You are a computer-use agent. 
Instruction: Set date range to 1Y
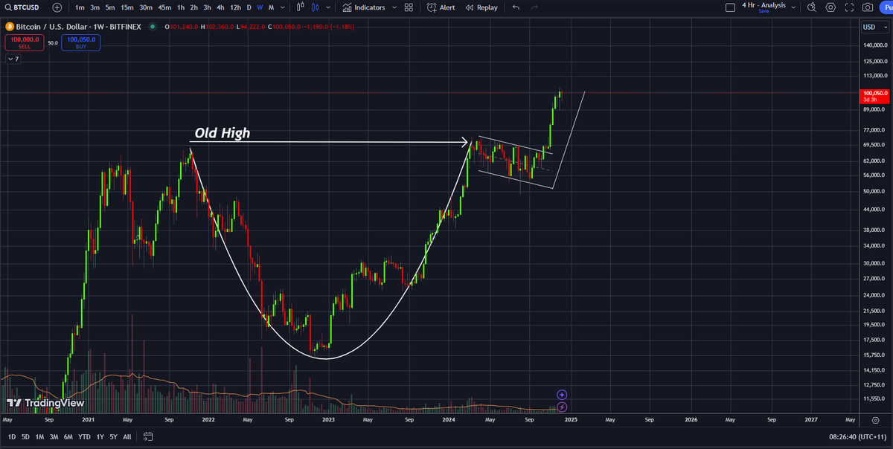tap(100, 436)
